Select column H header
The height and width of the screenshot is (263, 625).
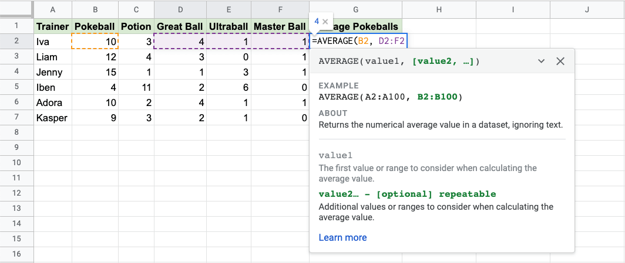pos(439,9)
